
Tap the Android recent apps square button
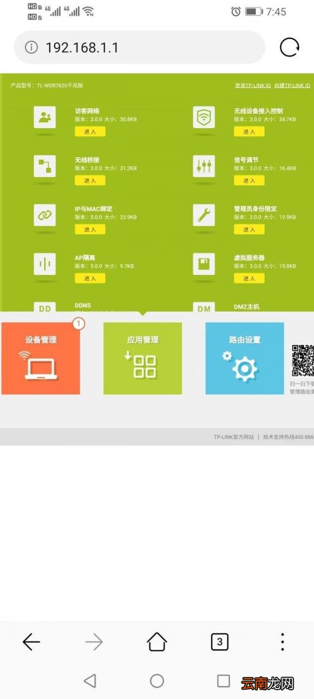click(x=224, y=680)
